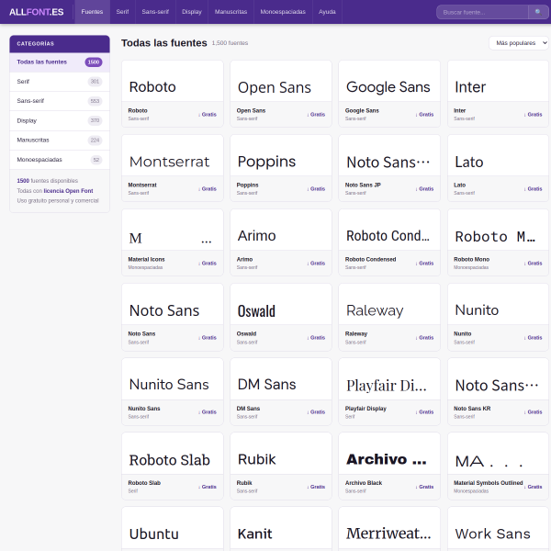Focus the Buscar fuente search field
551x551 pixels.
click(x=482, y=12)
